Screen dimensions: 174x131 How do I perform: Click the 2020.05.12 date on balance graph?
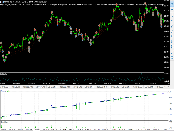click(114, 129)
